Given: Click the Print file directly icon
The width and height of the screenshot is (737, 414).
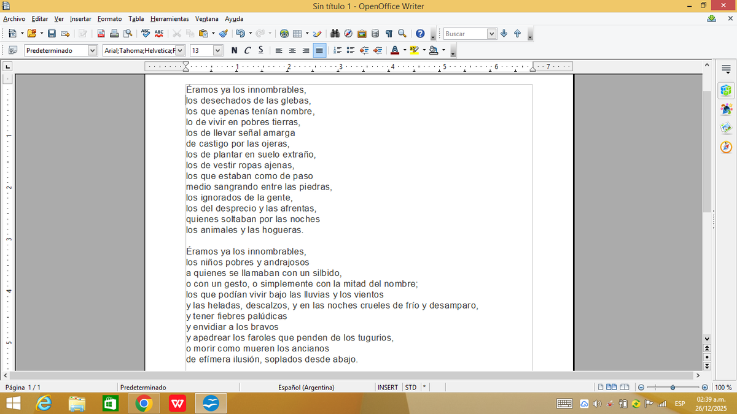Looking at the screenshot, I should pyautogui.click(x=114, y=34).
